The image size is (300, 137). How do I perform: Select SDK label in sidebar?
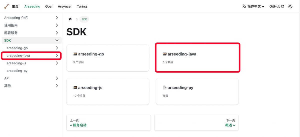point(7,40)
